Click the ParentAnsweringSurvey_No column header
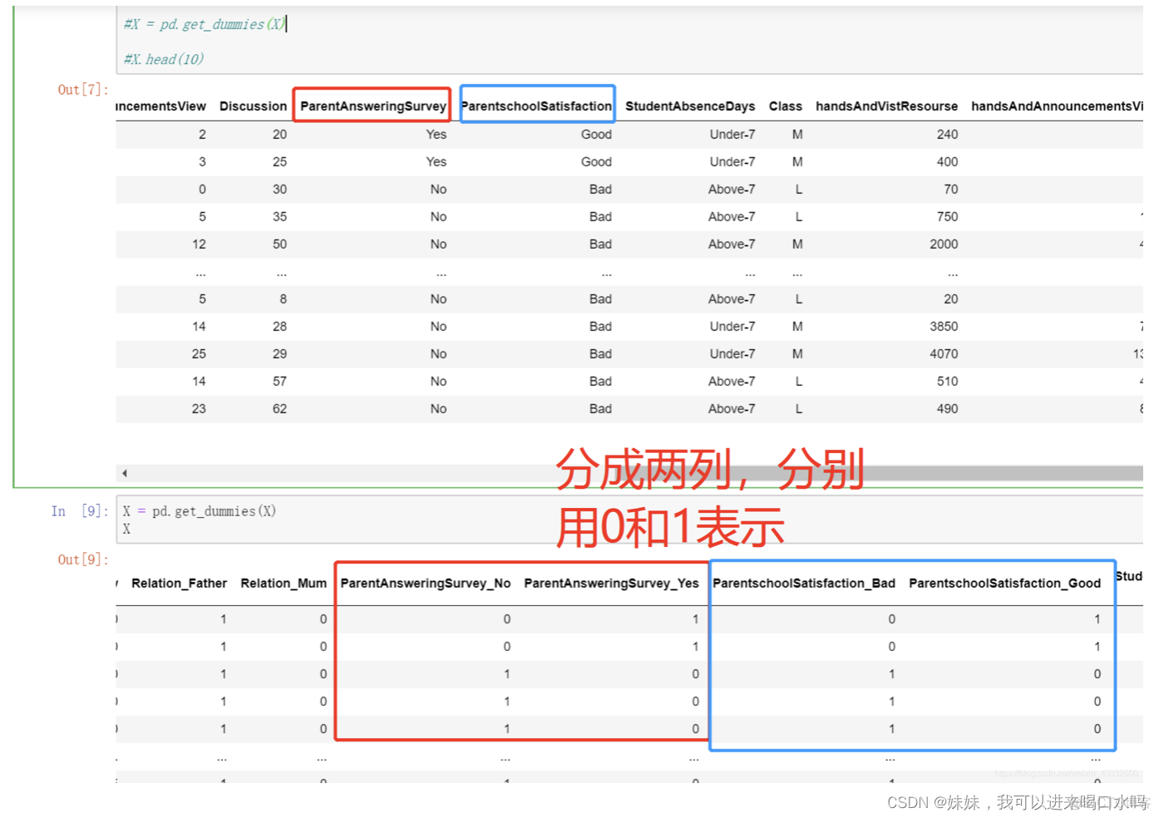1159x818 pixels. pyautogui.click(x=426, y=584)
